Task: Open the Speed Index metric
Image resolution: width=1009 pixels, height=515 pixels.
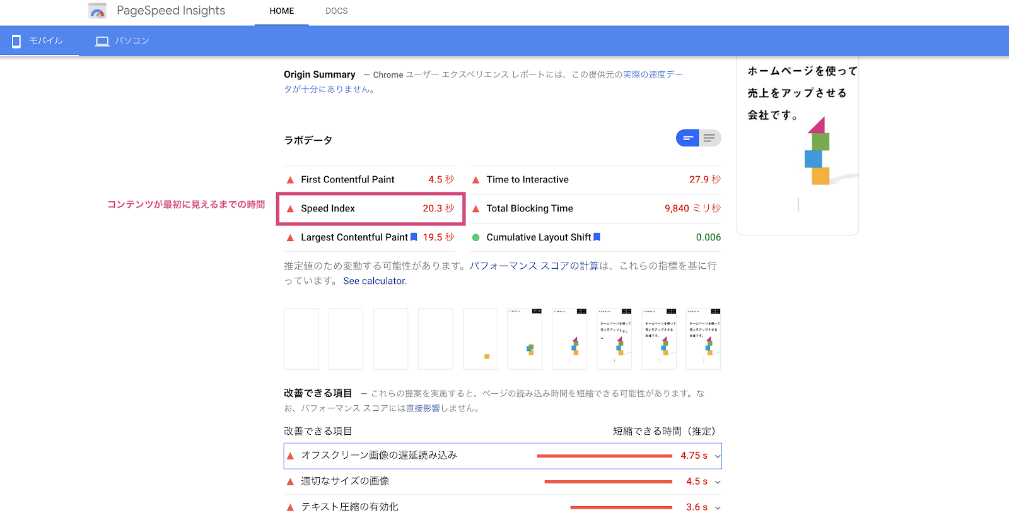Action: (x=369, y=208)
